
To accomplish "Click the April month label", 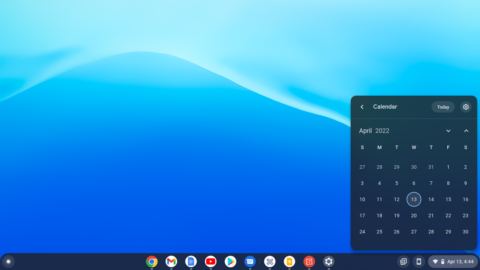I will [365, 131].
